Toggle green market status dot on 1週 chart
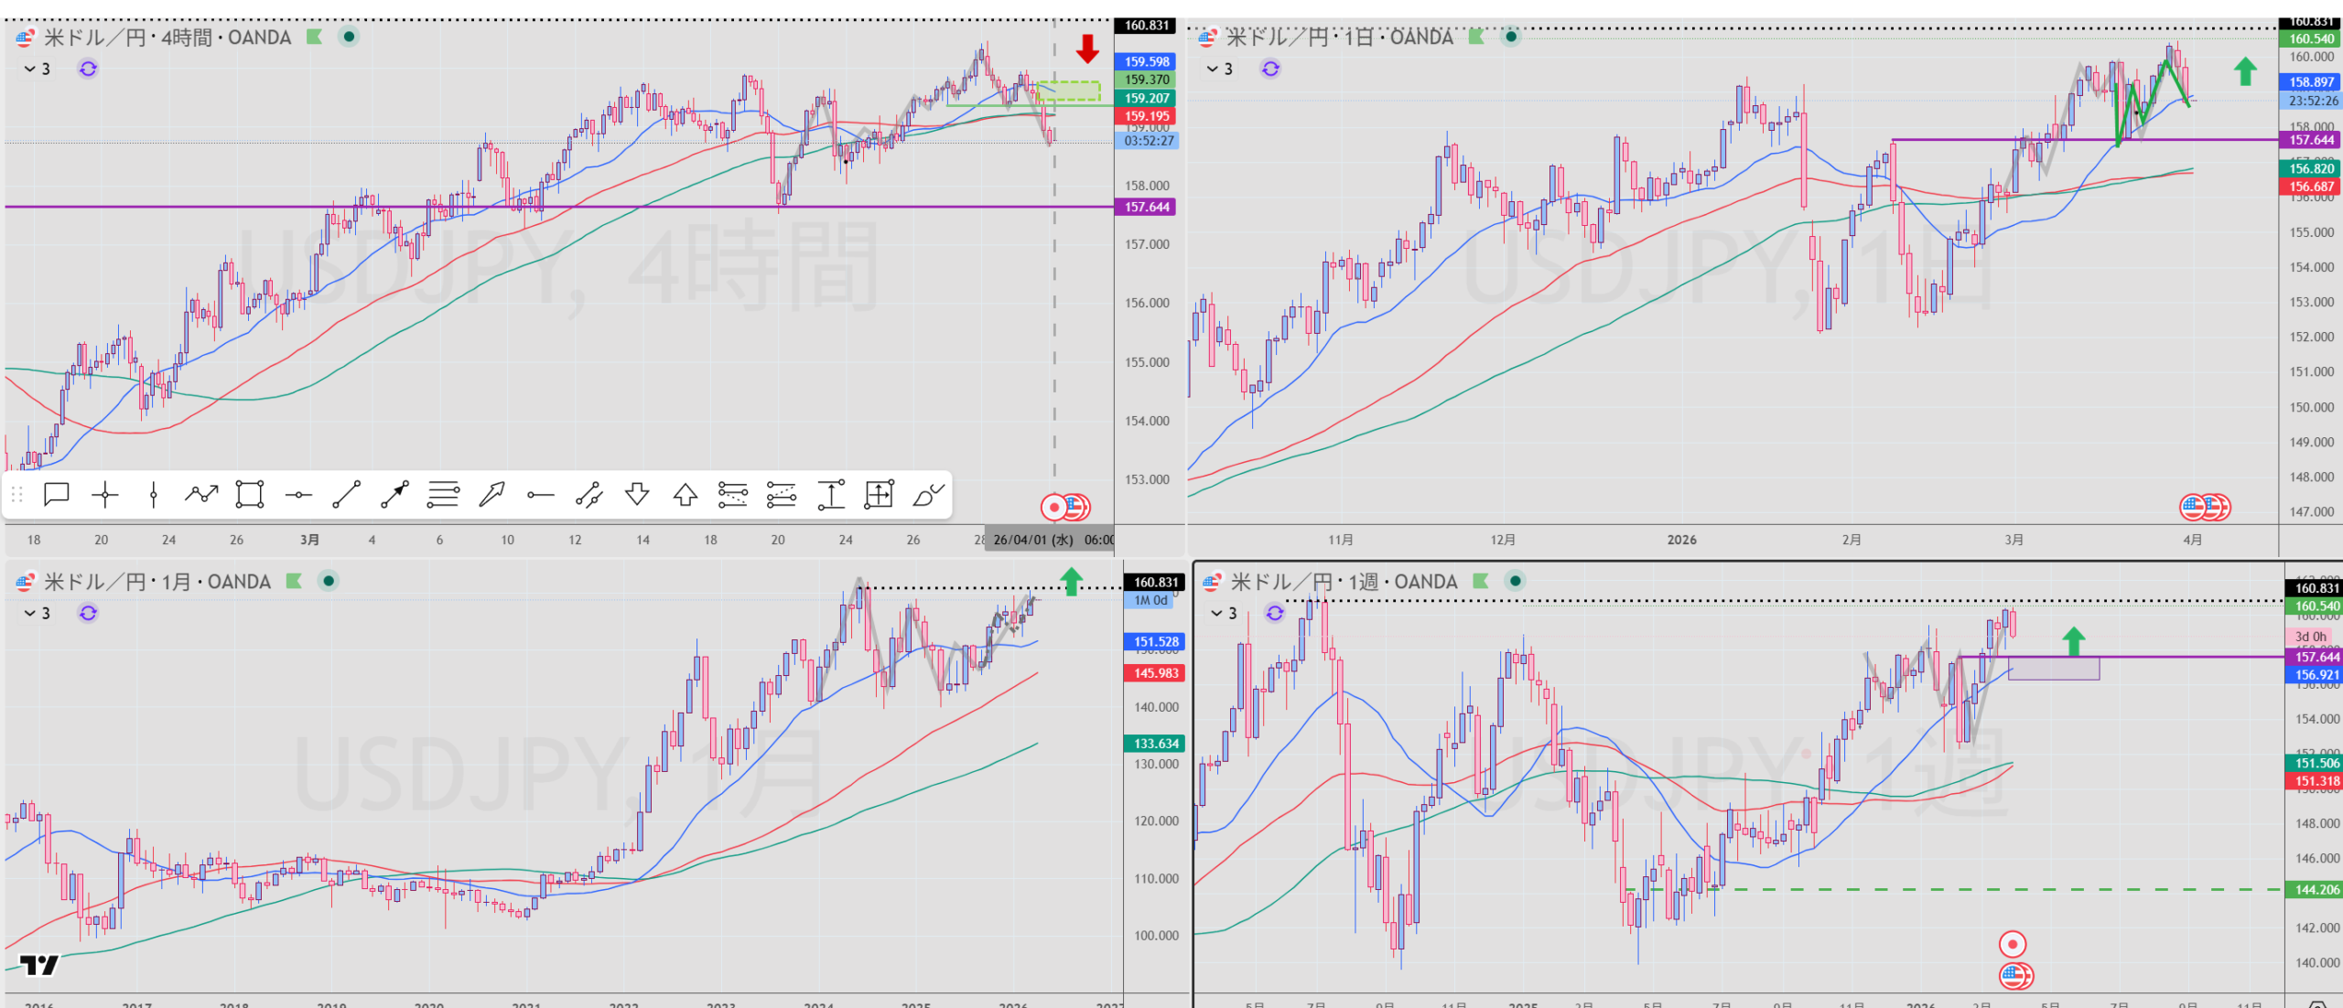The width and height of the screenshot is (2343, 1008). 1516,581
